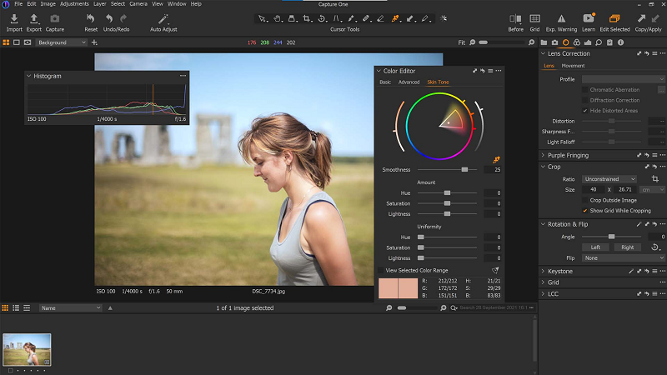The height and width of the screenshot is (375, 667).
Task: Click the Right rotation button
Action: 628,247
